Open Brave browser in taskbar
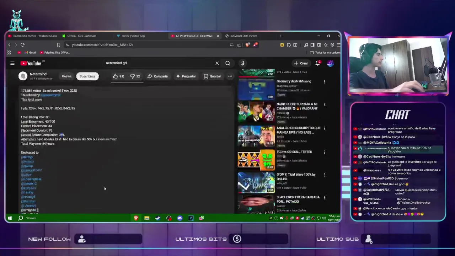The image size is (455, 256). (136, 218)
